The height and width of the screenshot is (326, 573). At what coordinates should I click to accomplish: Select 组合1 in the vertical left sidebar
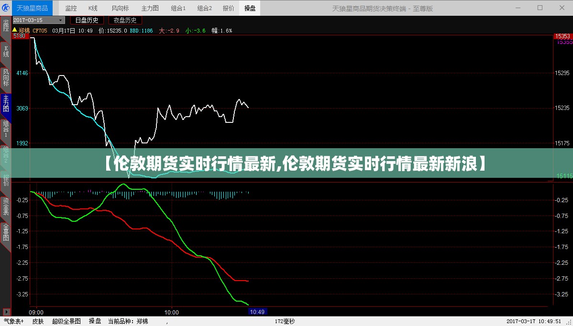tap(6, 130)
